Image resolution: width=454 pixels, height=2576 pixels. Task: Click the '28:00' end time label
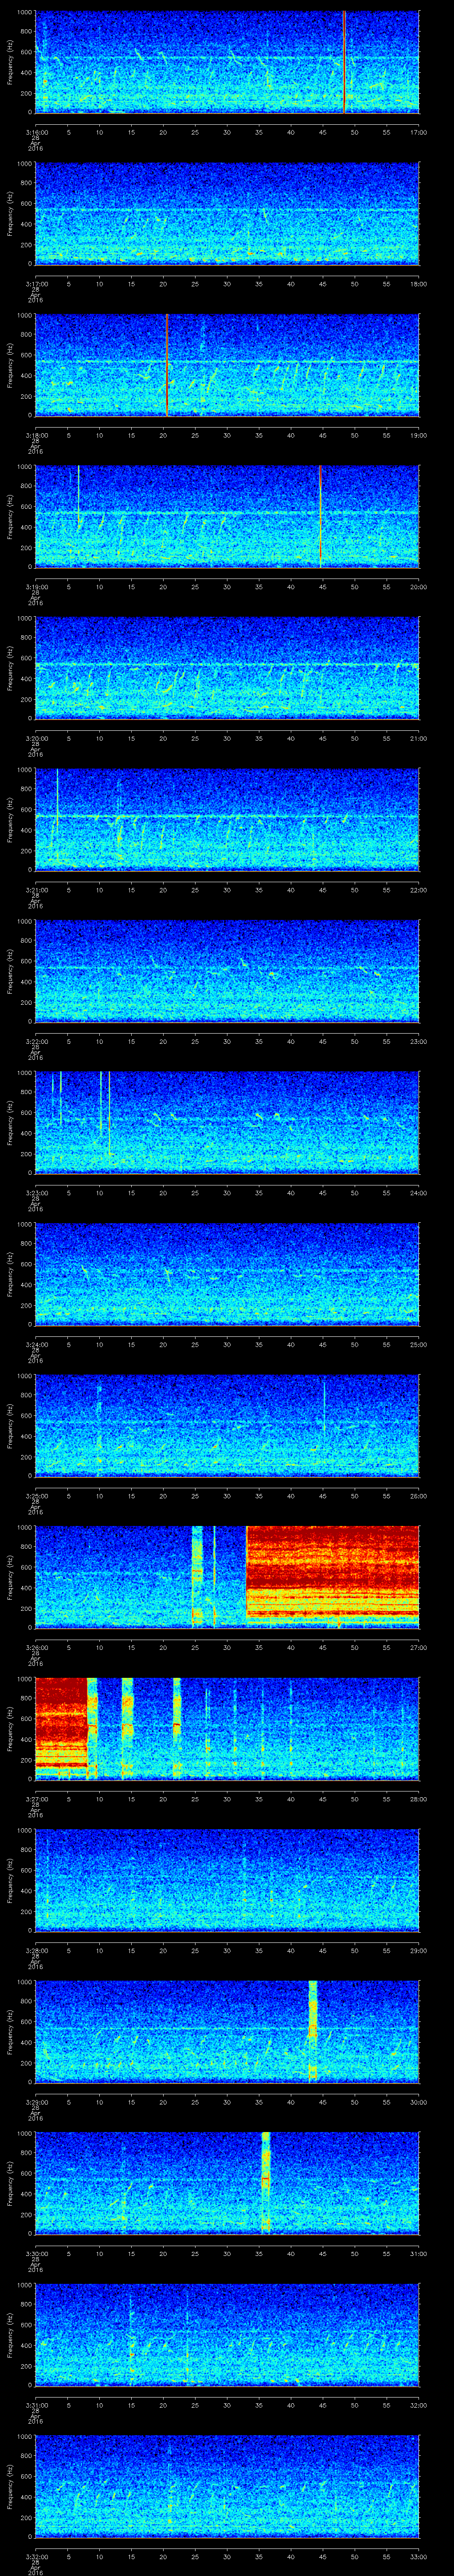(x=419, y=1799)
